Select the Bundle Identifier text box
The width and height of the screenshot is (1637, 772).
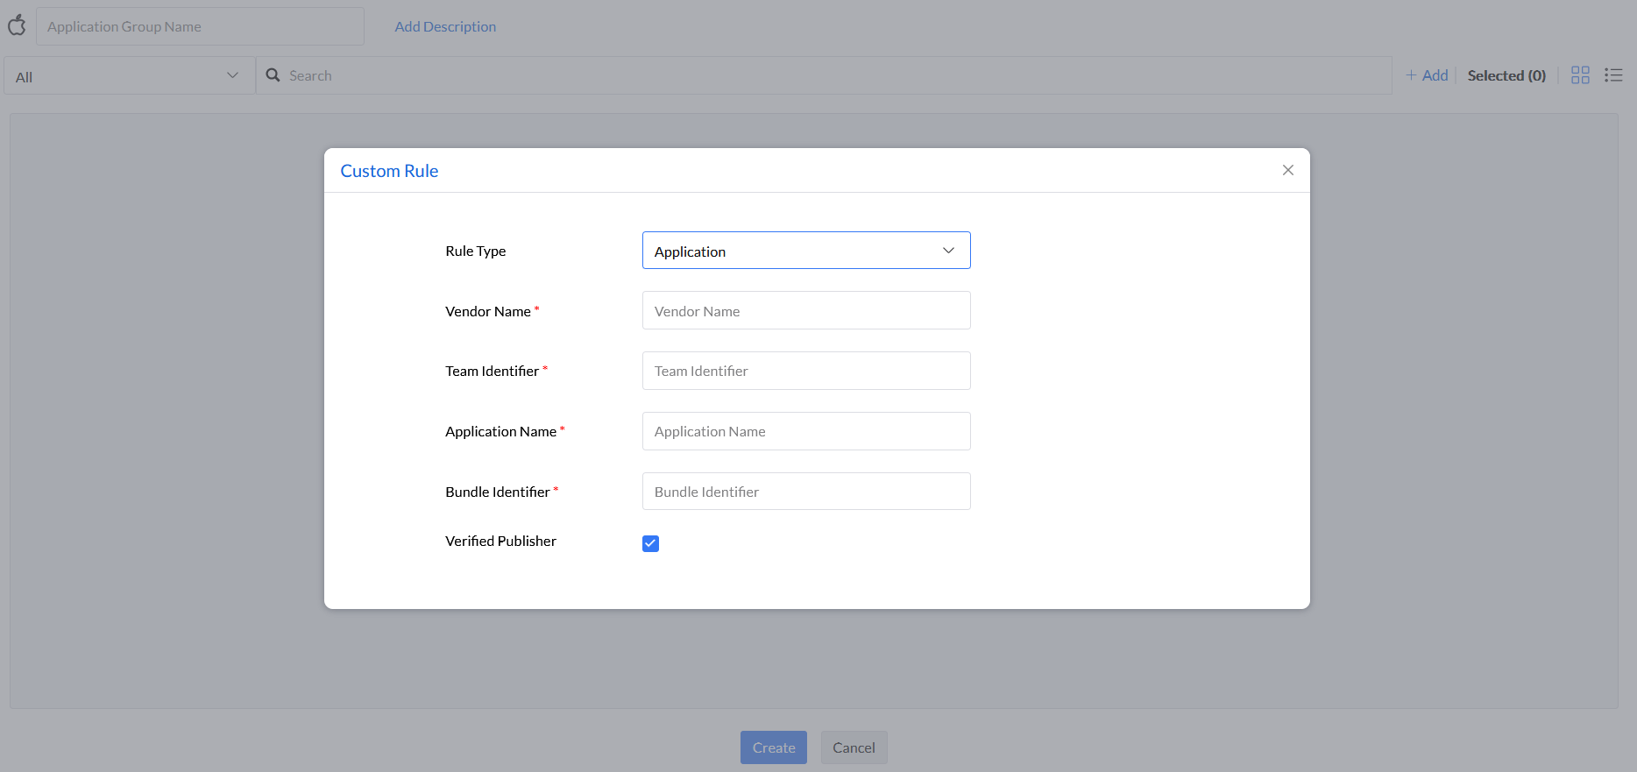[x=806, y=492]
